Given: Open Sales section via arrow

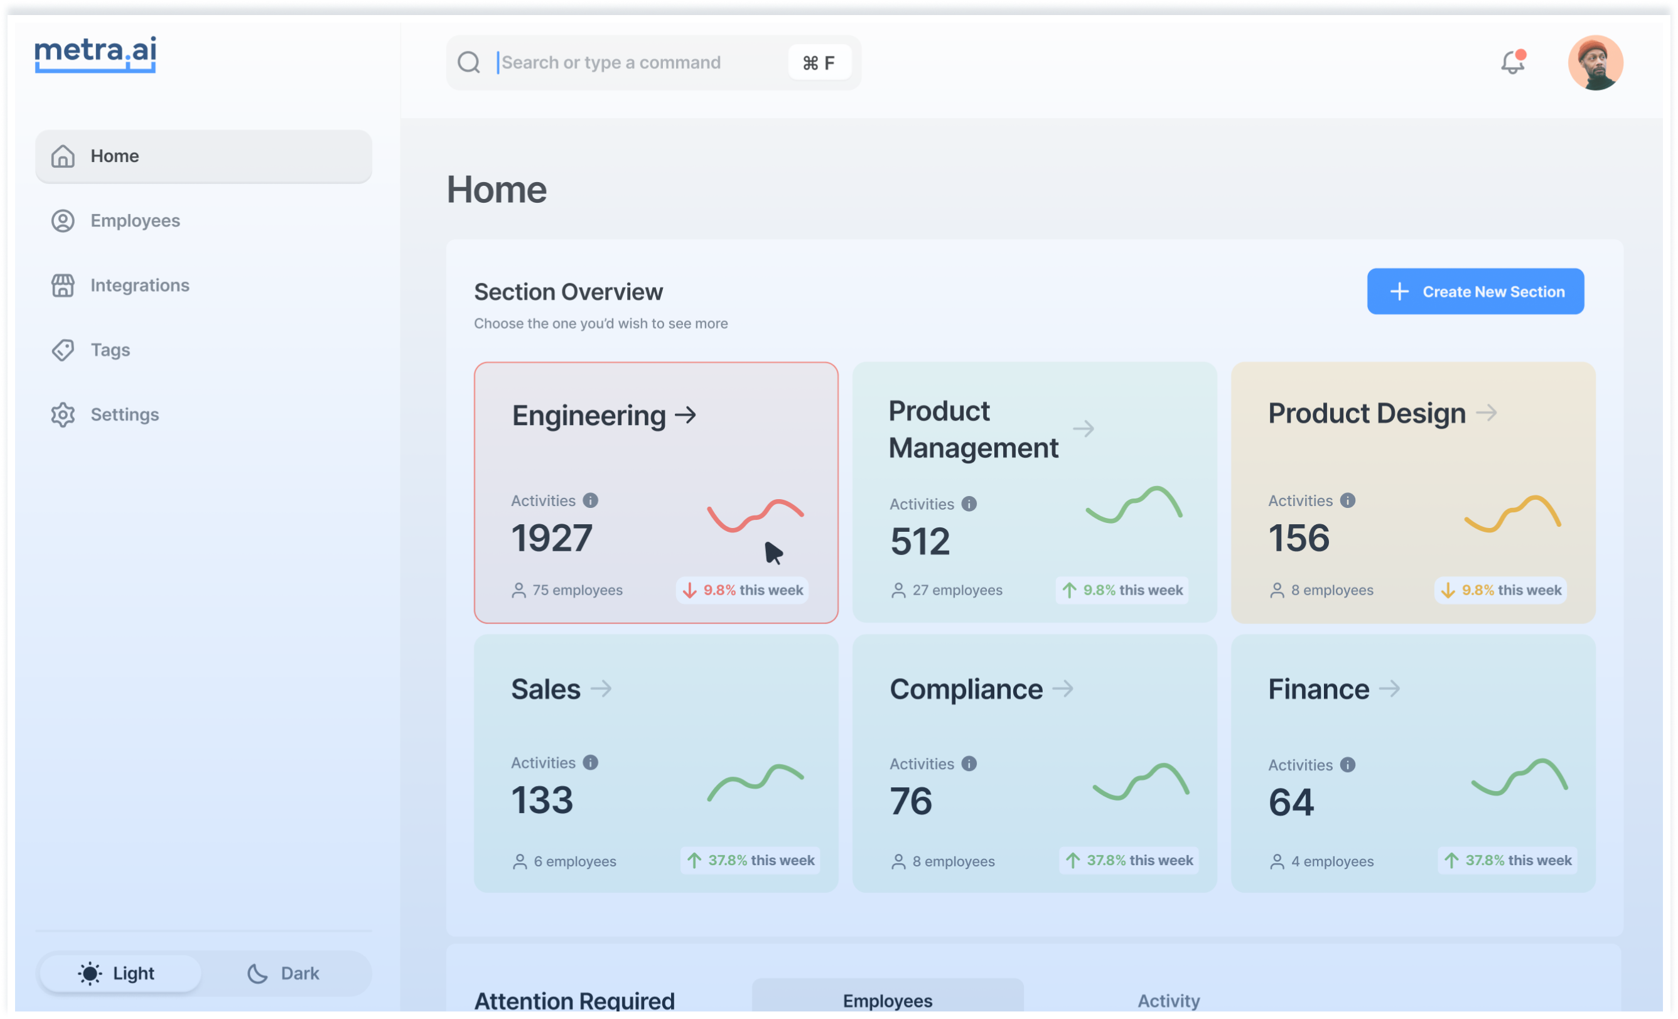Looking at the screenshot, I should point(601,689).
